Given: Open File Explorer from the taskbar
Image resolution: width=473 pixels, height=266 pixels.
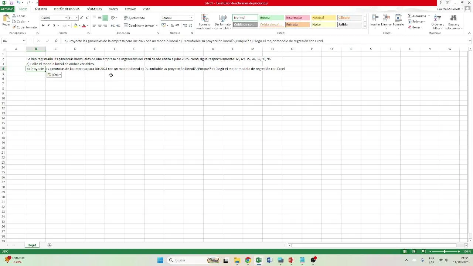Looking at the screenshot, I should click(x=237, y=260).
